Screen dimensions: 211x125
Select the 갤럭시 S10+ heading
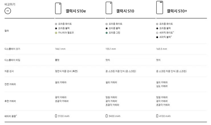click(x=177, y=11)
